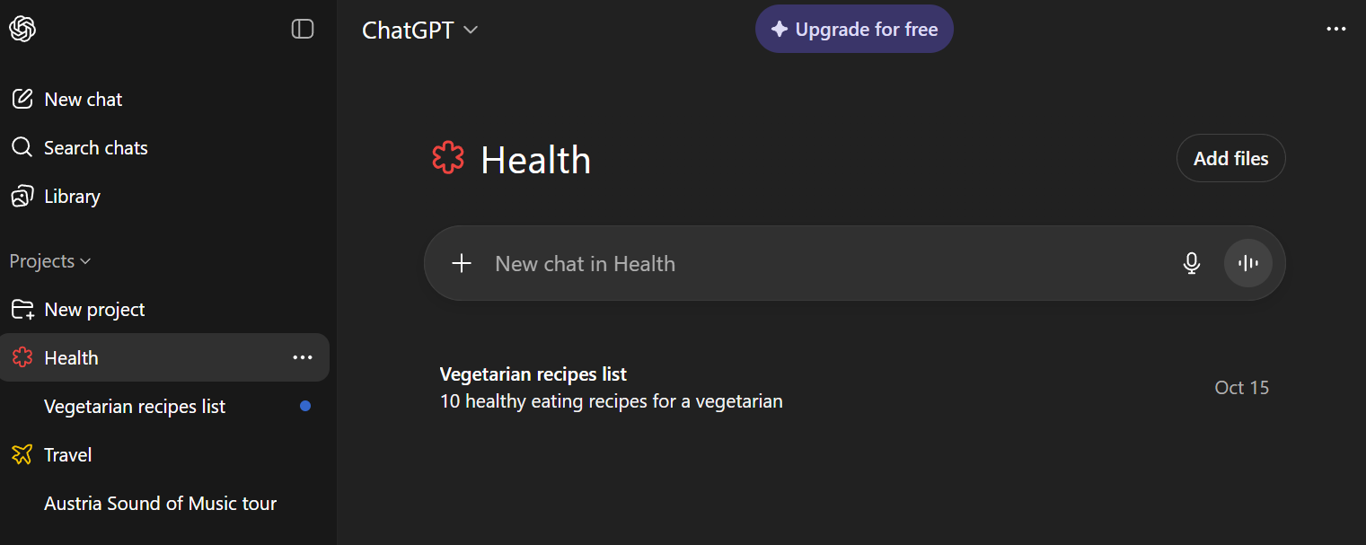
Task: Collapse the Projects section
Action: pos(50,261)
